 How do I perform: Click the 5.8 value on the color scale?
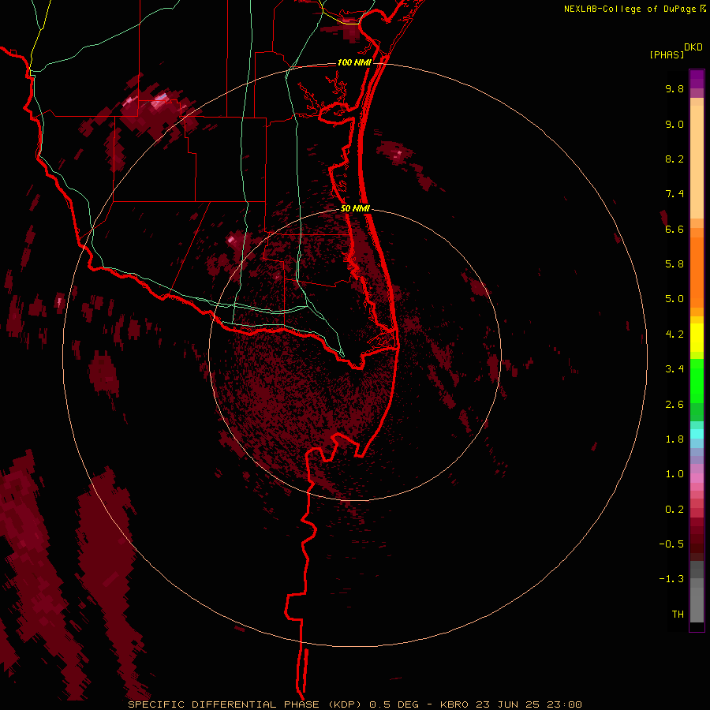(x=674, y=264)
